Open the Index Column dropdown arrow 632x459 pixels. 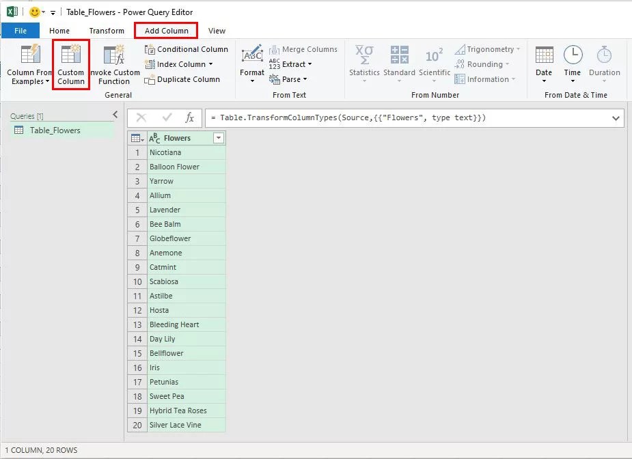[x=211, y=64]
